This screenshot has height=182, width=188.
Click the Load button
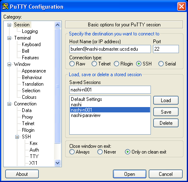pos(166,100)
